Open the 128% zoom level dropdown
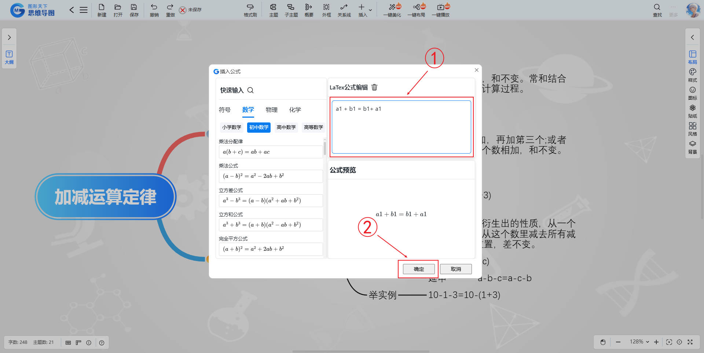Screen dimensions: 704x353 639,342
